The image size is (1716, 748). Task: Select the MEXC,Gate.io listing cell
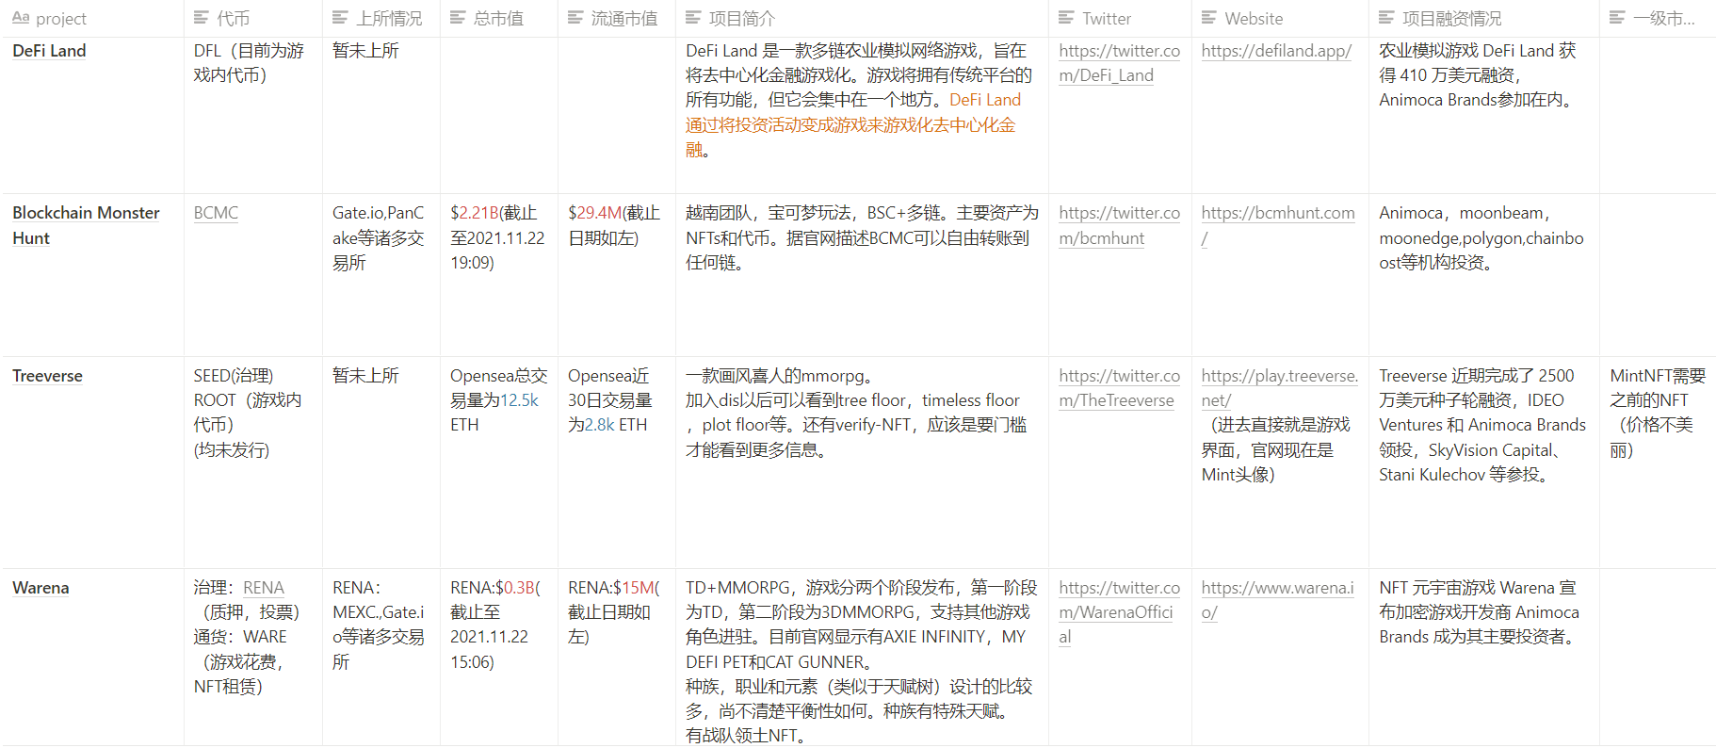point(381,658)
